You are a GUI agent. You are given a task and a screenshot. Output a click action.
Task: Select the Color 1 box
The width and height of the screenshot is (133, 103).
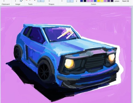click(70, 1)
